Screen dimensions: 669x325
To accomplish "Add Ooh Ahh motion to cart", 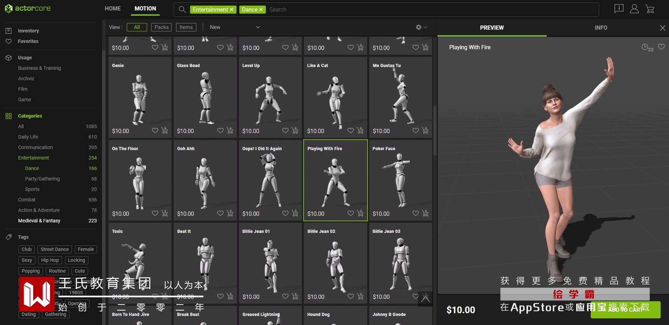I will [230, 213].
